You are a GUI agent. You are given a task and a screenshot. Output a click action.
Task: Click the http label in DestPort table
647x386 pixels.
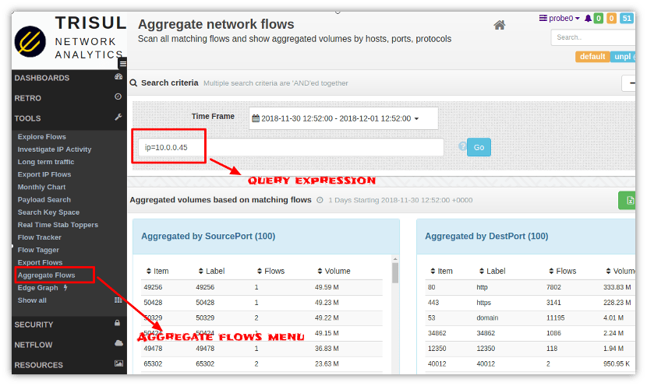tap(482, 287)
